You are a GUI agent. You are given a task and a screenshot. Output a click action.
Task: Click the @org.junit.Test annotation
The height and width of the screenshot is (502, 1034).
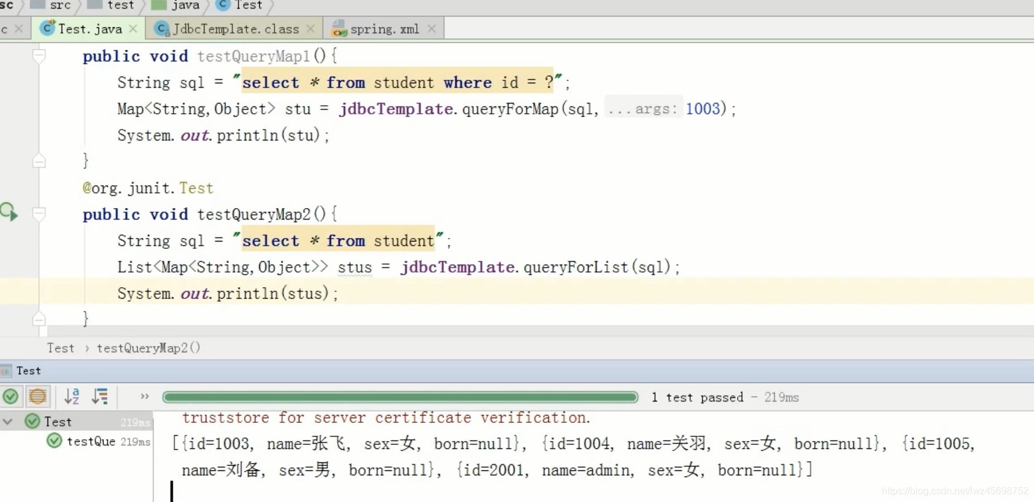tap(148, 188)
